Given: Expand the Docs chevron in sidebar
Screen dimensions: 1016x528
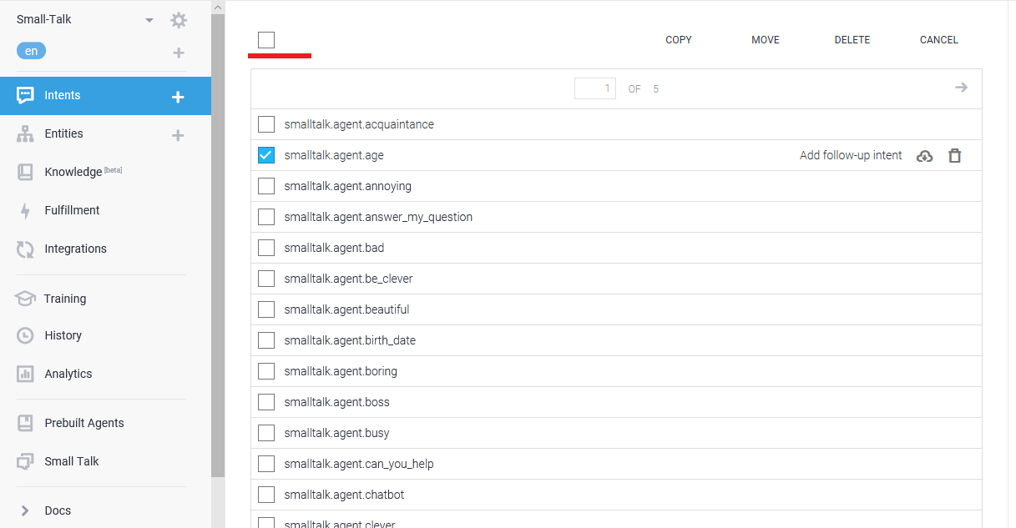Looking at the screenshot, I should [25, 510].
